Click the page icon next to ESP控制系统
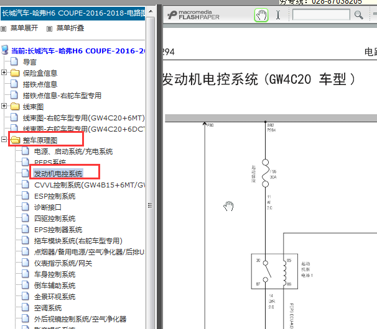The image size is (377, 329). [26, 196]
